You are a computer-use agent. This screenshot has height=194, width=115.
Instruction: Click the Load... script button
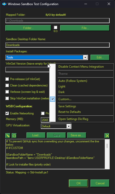[x=36, y=135]
